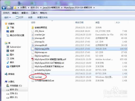Viewport: 135px width, 101px height.
Task: Open the recent locations dropdown arrow
Action: coord(12,8)
